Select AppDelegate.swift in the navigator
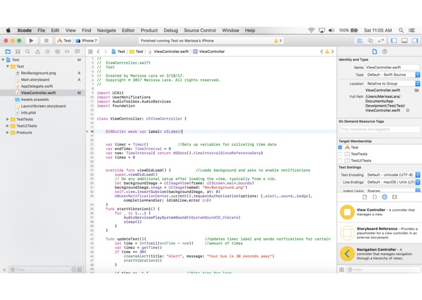Viewport: 422px width, 300px height. 37,86
